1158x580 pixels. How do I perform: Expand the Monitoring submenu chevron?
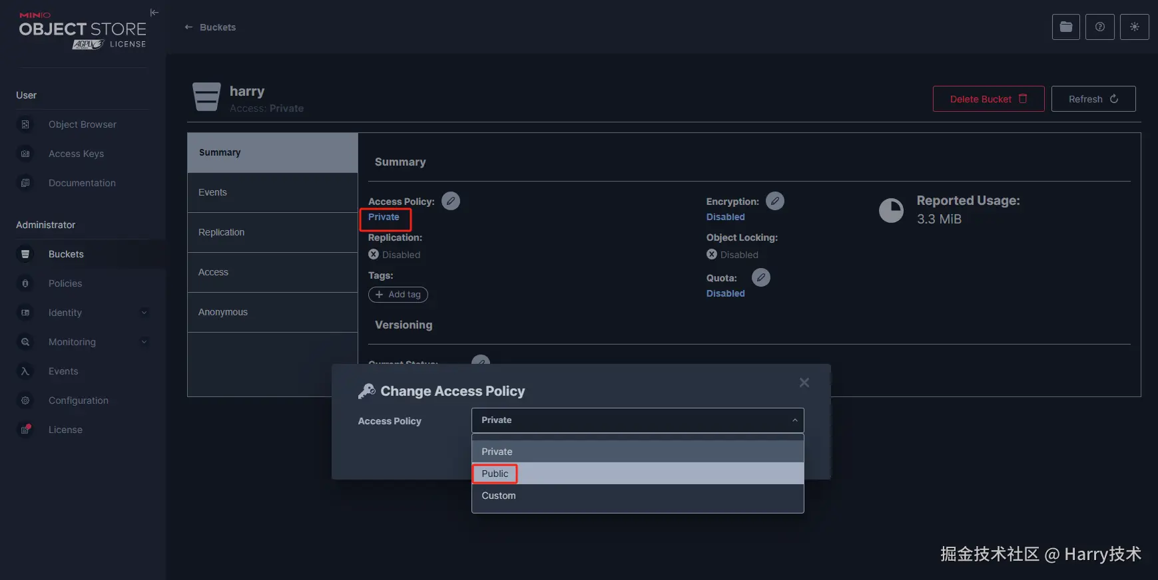click(x=144, y=342)
